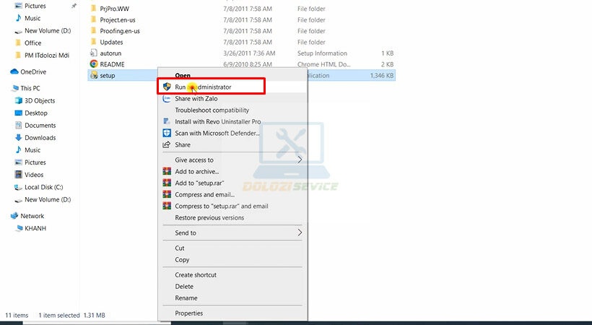Click the PrjPro.WW folder icon
Image resolution: width=592 pixels, height=325 pixels.
tap(94, 8)
